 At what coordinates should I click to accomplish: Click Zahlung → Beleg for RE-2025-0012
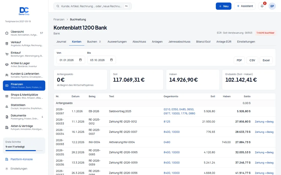(x=264, y=122)
